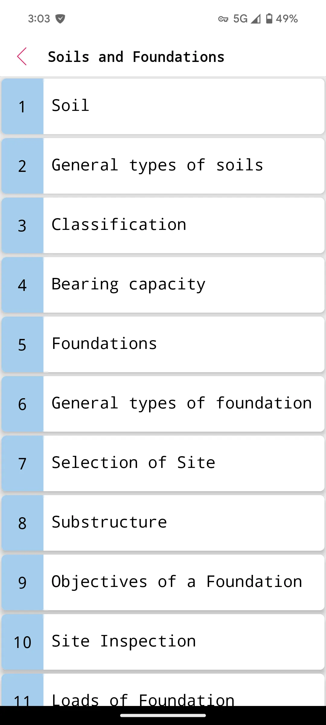Open Bearing capacity lesson
Viewport: 326px width, 725px height.
(163, 285)
